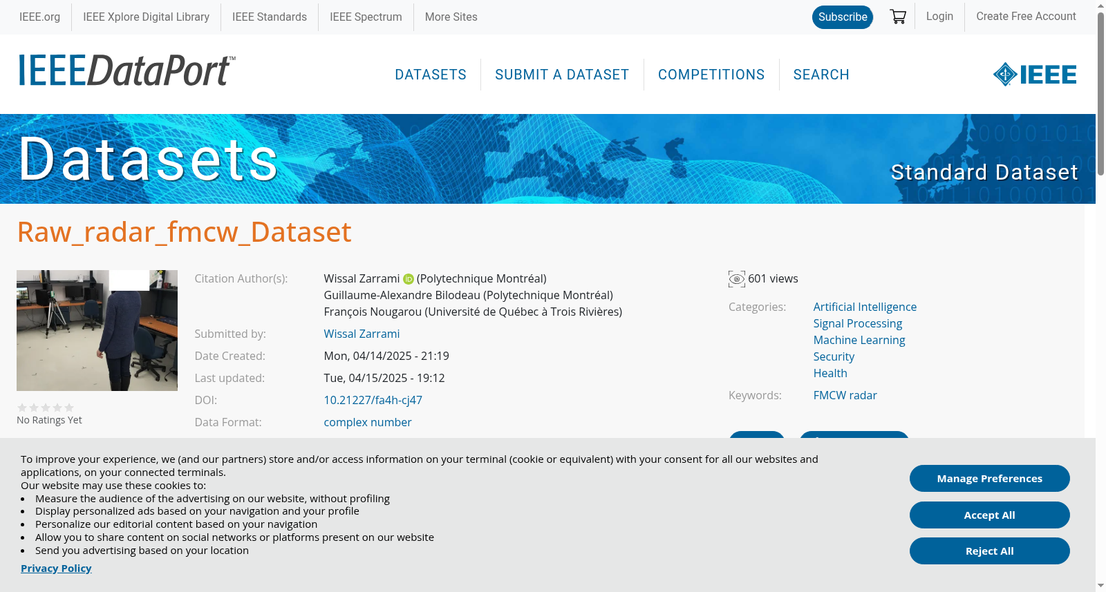
Task: Click the ORCID icon beside Wissal Zarrami
Action: tap(409, 279)
